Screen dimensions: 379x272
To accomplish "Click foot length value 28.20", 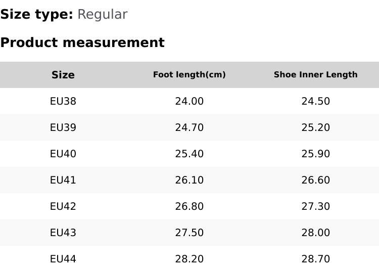I will pyautogui.click(x=189, y=259).
